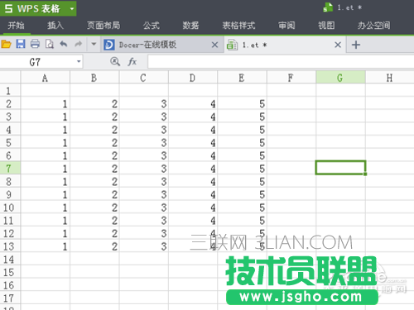This screenshot has width=414, height=310.
Task: Click the magnifier icon beside fx
Action: click(x=115, y=61)
